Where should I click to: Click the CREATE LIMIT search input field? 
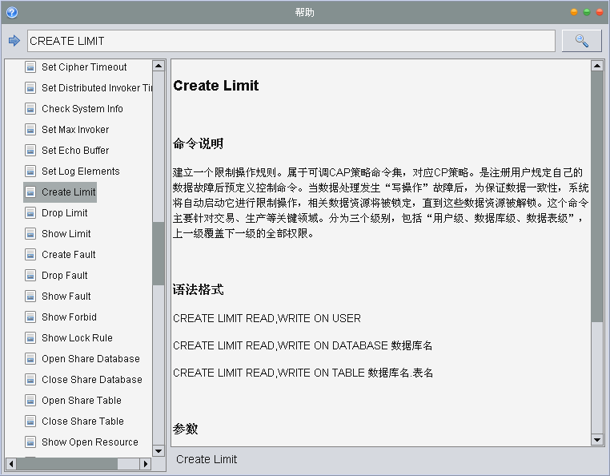coord(291,41)
